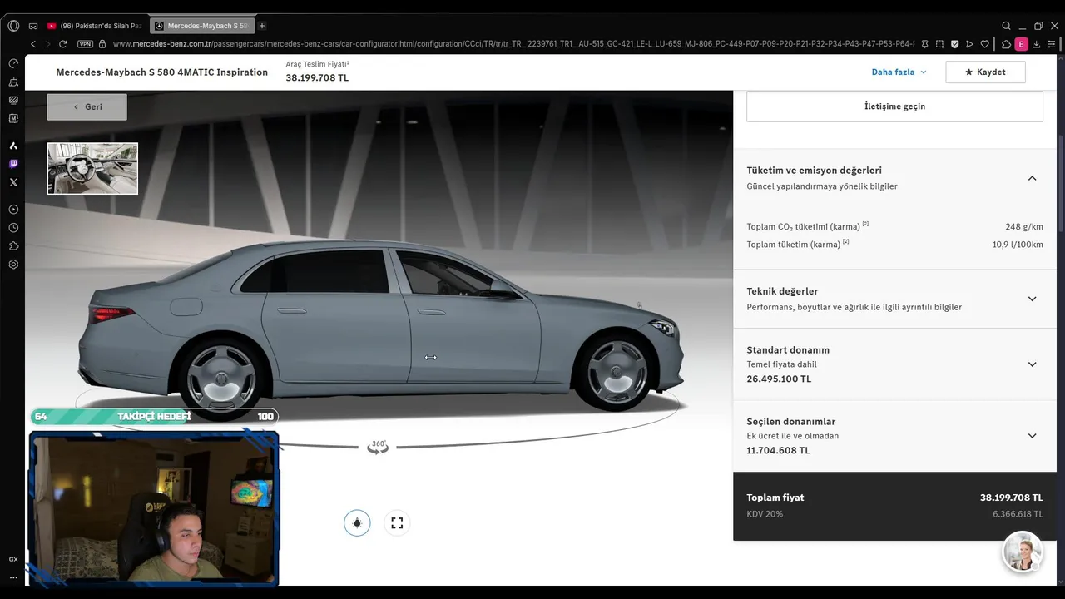Click the 26.495.100 TL standard price

(x=779, y=379)
